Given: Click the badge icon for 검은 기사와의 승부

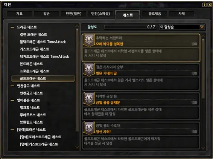Looking at the screenshot, I should (89, 70).
